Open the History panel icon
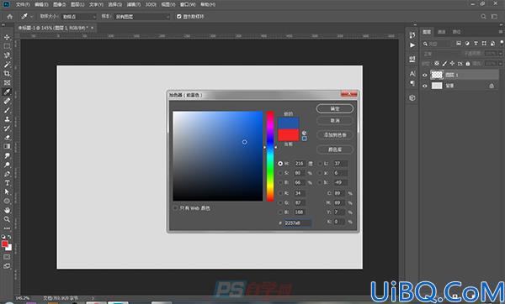Screen dimensions: 505x304 (412, 35)
